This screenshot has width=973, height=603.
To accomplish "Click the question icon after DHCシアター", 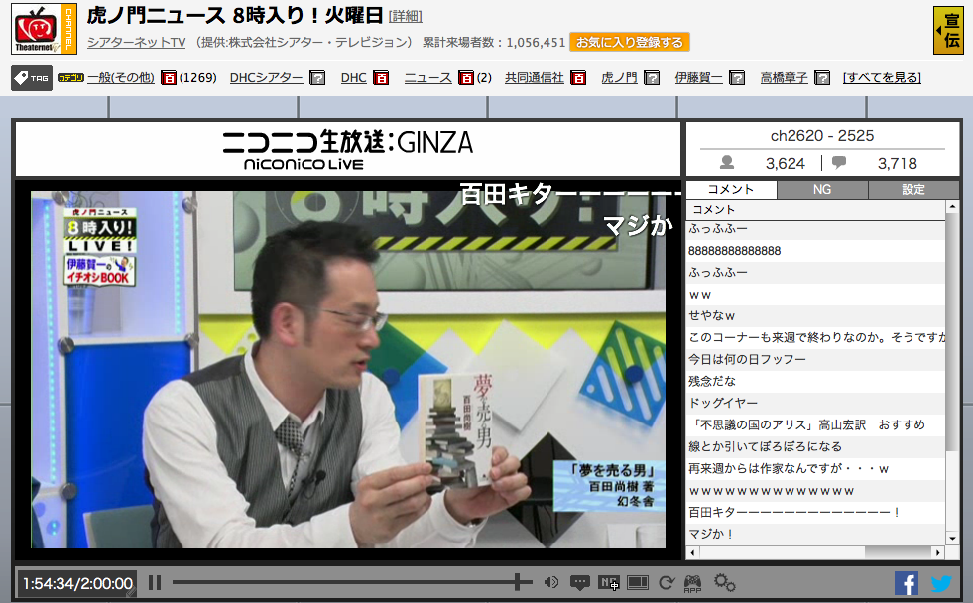I will click(317, 78).
